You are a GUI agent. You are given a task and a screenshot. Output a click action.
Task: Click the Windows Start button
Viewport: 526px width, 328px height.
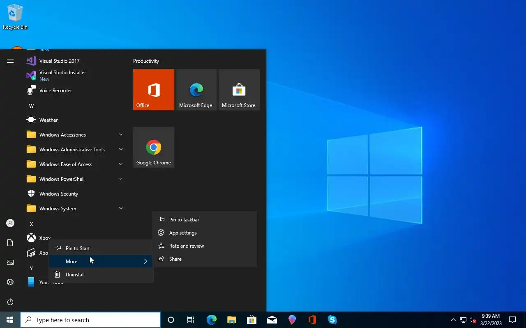point(10,320)
